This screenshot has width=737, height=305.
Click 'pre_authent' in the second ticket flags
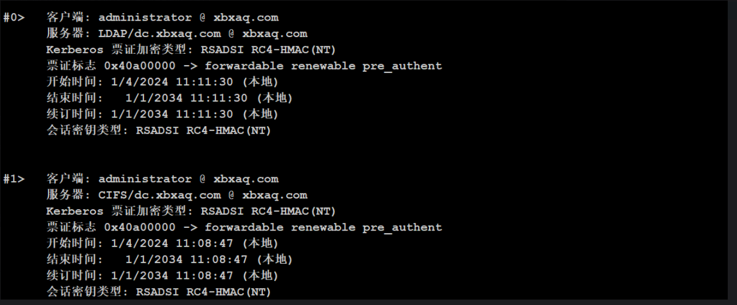coord(402,227)
